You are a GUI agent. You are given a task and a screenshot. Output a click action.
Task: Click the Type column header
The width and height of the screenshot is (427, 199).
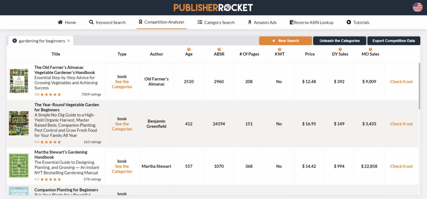click(122, 54)
